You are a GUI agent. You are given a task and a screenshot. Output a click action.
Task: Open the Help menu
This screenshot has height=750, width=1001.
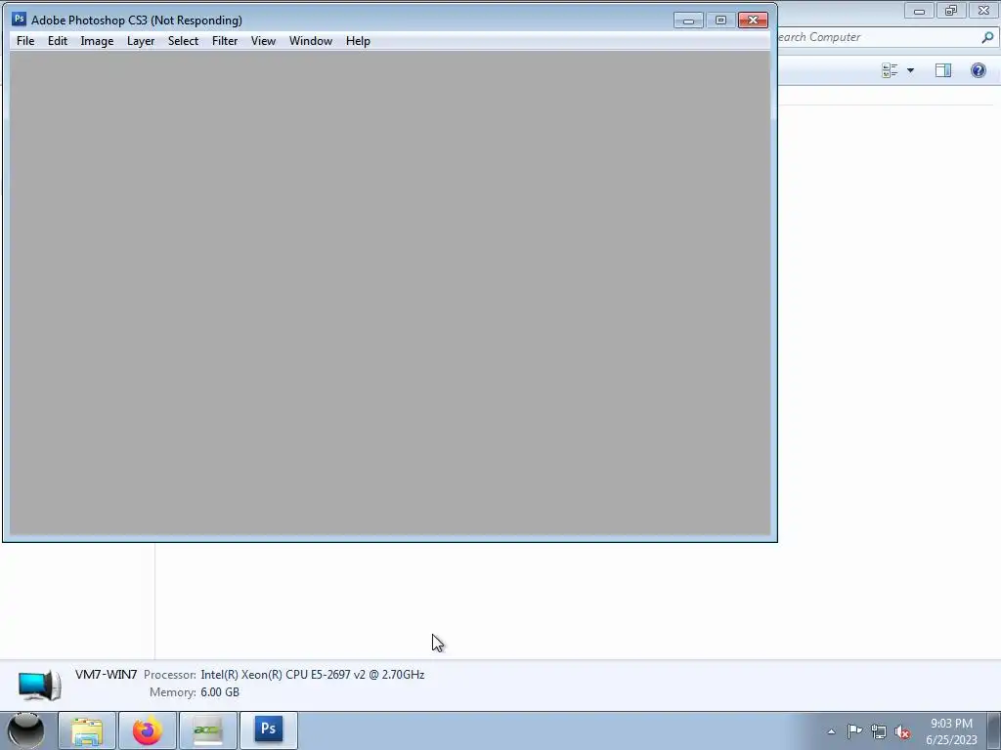pos(358,41)
